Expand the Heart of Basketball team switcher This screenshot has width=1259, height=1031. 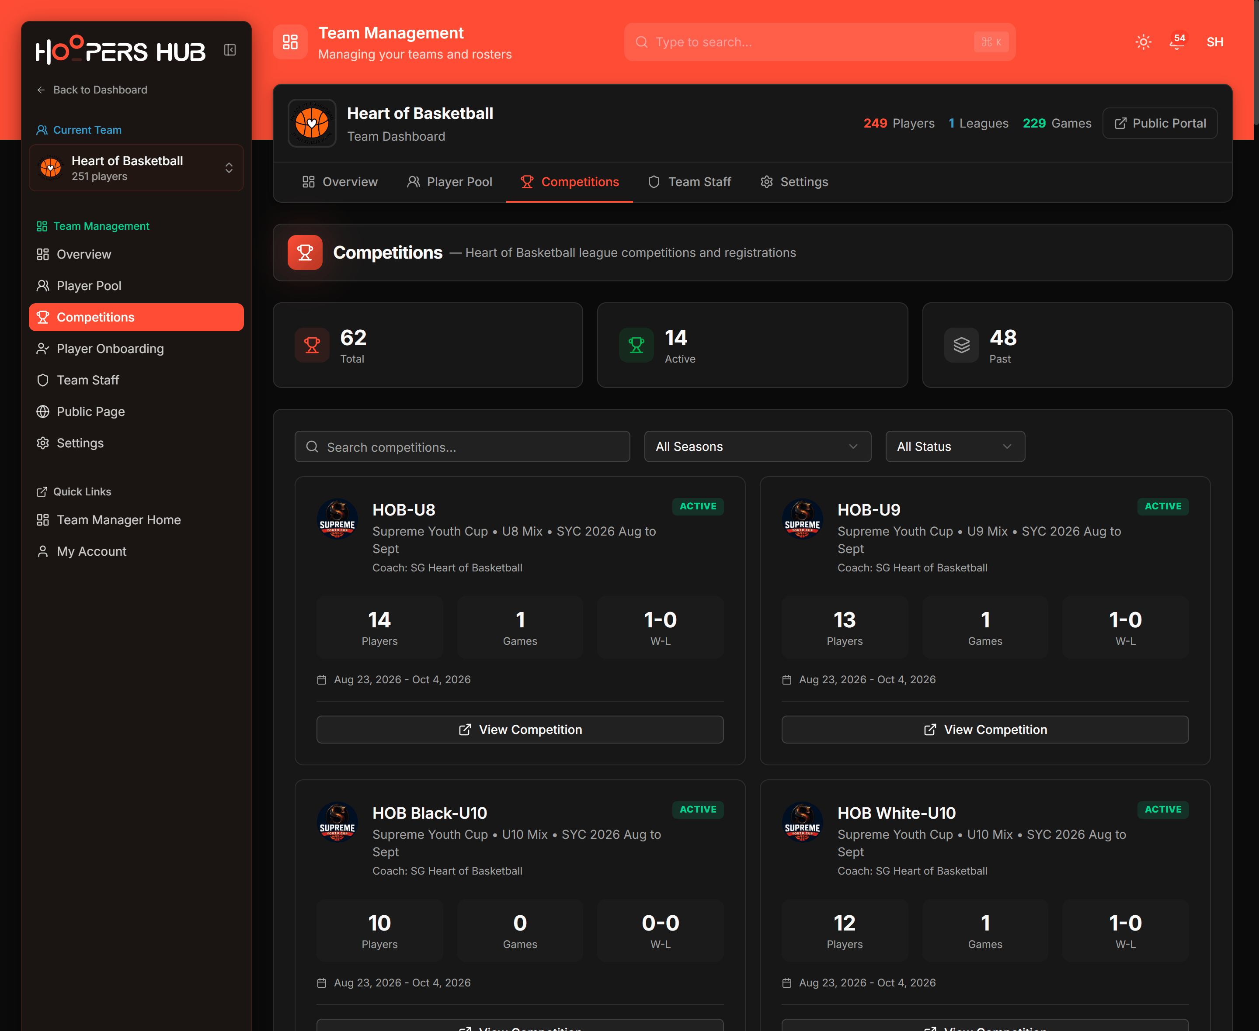(x=136, y=168)
